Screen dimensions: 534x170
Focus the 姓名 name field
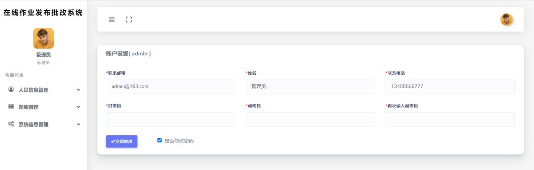pos(310,86)
